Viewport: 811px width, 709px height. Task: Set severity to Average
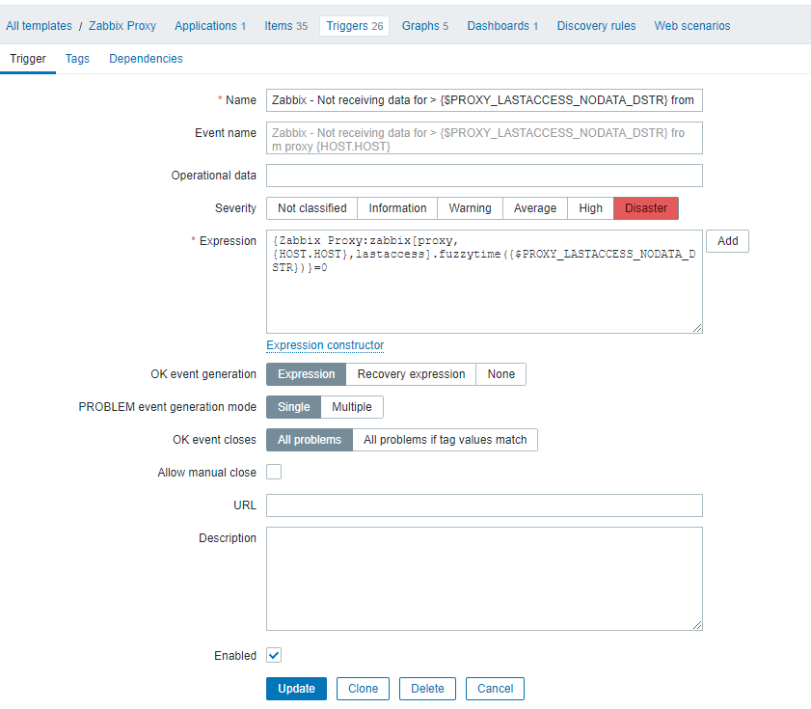pyautogui.click(x=535, y=208)
